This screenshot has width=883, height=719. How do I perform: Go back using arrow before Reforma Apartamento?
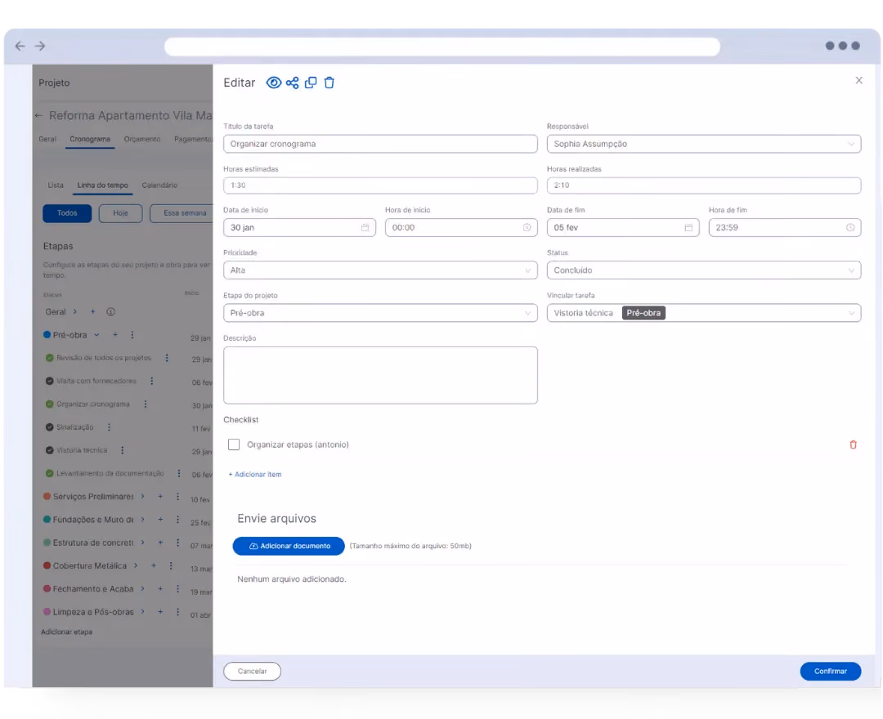39,115
